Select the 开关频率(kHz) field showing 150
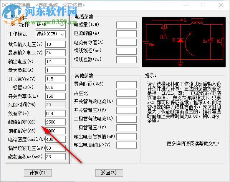 tap(55, 96)
